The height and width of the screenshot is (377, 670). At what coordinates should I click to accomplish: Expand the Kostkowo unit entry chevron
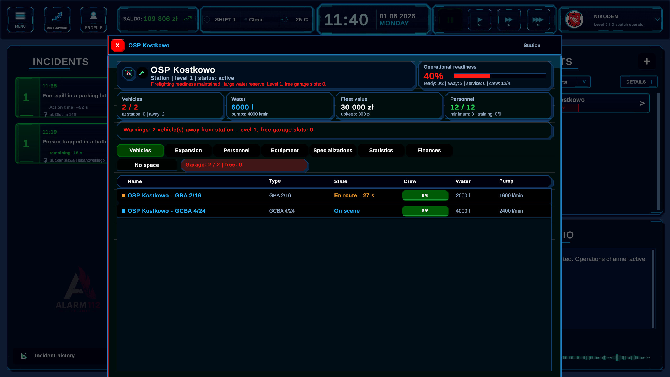642,103
